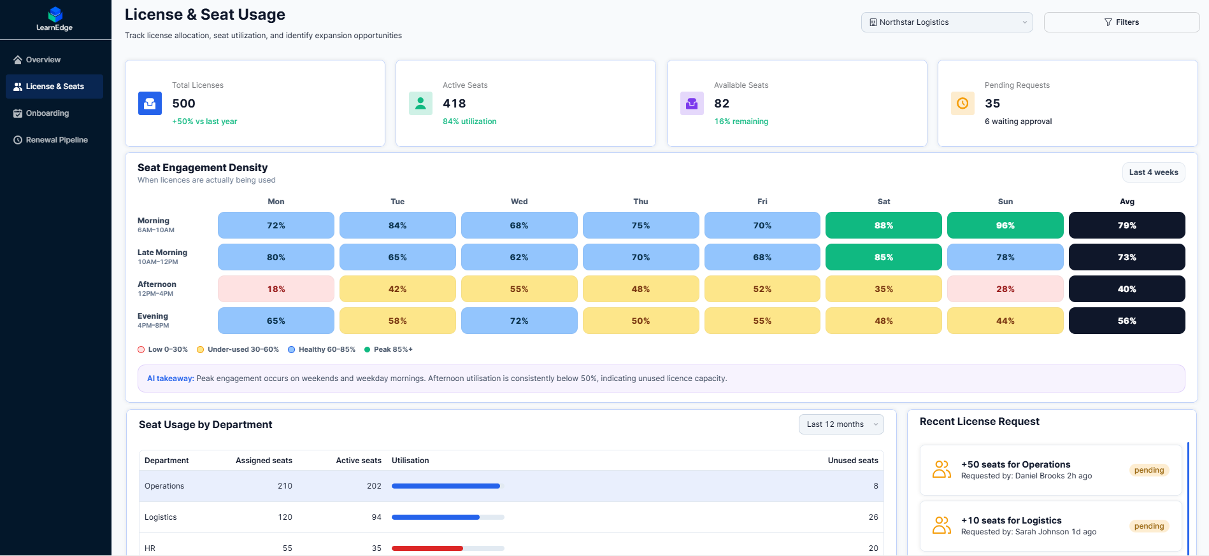
Task: Click the users icon on Logistics request
Action: [941, 525]
